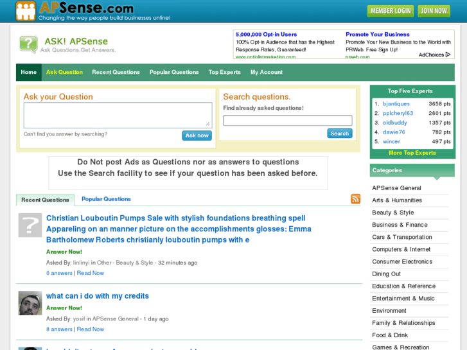
Task: Open the Computers & Internet category
Action: [x=401, y=249]
